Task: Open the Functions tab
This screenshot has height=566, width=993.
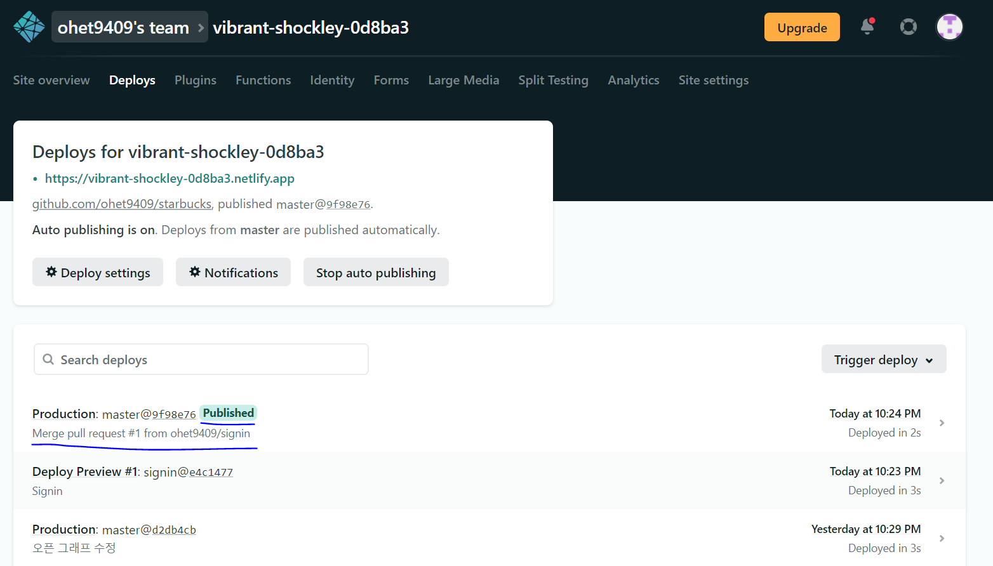Action: (x=263, y=80)
